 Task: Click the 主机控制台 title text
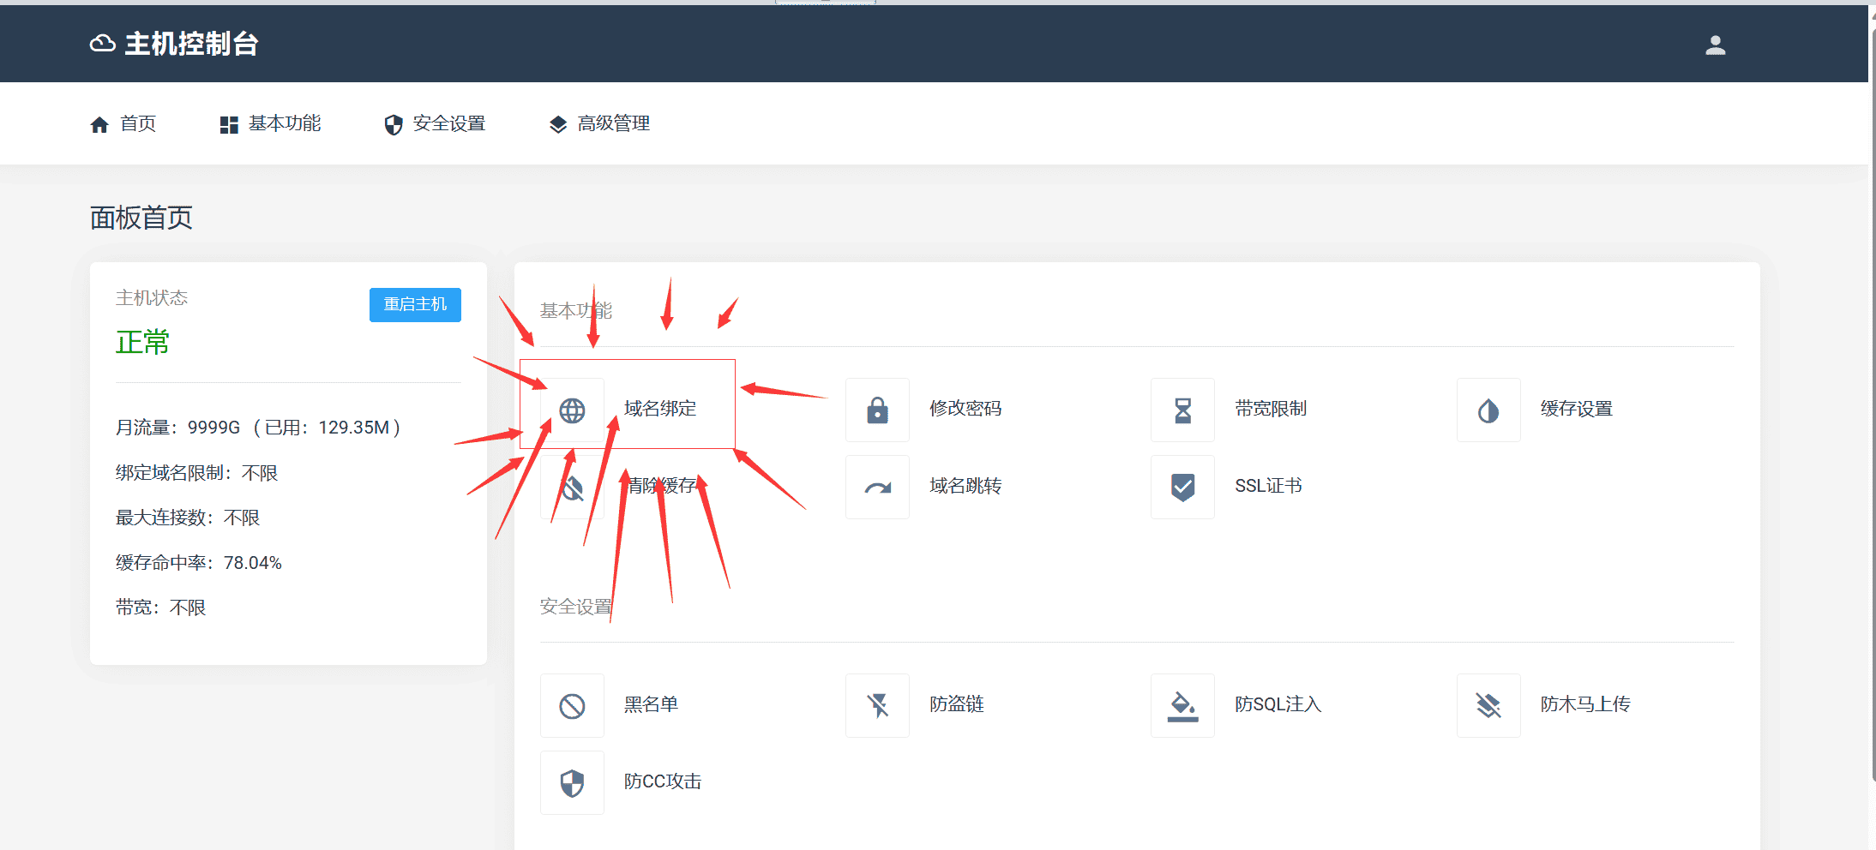(x=191, y=44)
